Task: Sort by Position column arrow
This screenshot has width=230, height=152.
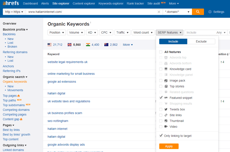Action: pyautogui.click(x=228, y=54)
